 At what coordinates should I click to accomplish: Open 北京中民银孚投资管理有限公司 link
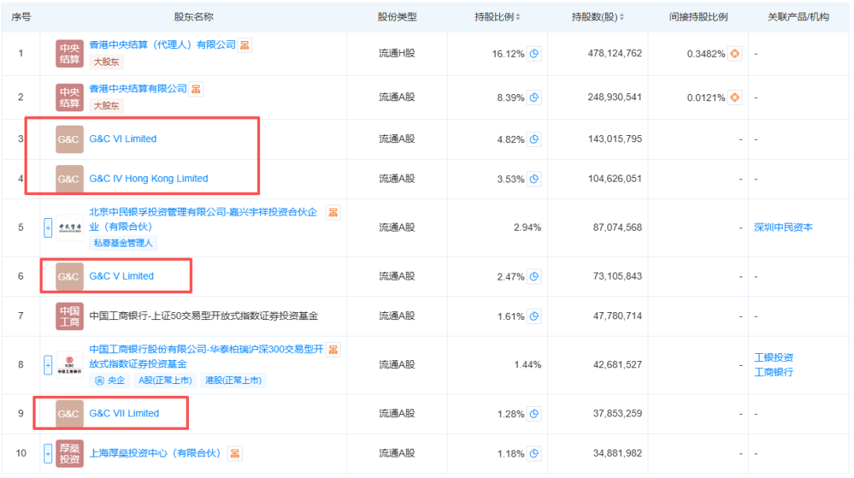coord(203,220)
